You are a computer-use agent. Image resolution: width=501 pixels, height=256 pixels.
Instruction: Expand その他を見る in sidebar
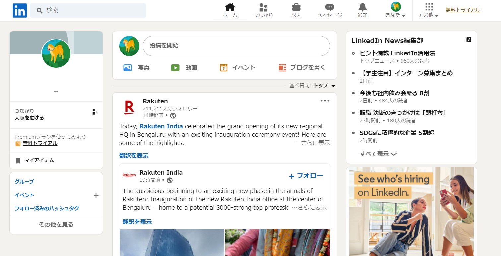(56, 224)
